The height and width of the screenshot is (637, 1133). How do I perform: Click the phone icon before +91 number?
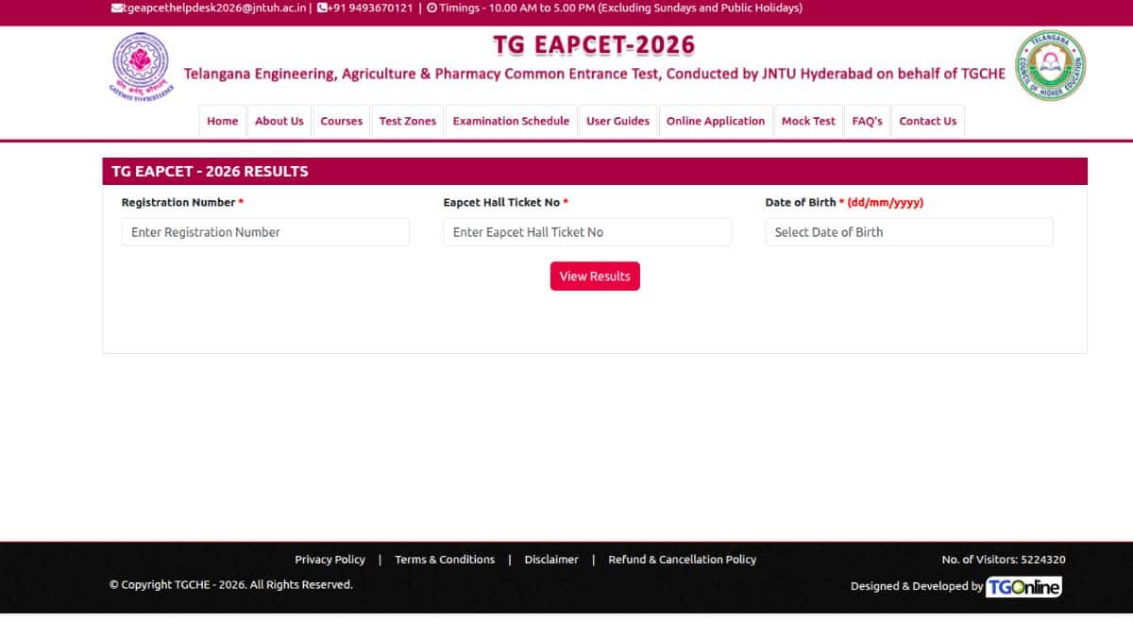tap(322, 8)
